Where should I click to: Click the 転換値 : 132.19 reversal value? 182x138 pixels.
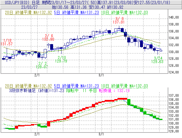(114, 90)
